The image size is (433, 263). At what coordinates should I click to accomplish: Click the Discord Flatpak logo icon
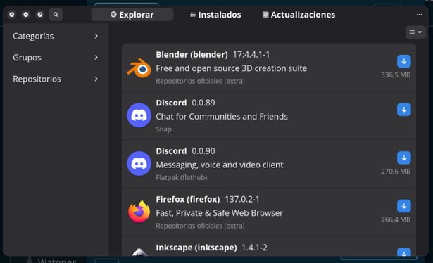tap(139, 163)
